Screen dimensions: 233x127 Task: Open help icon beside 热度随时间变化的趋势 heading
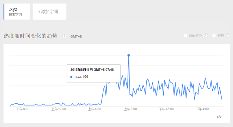click(64, 36)
